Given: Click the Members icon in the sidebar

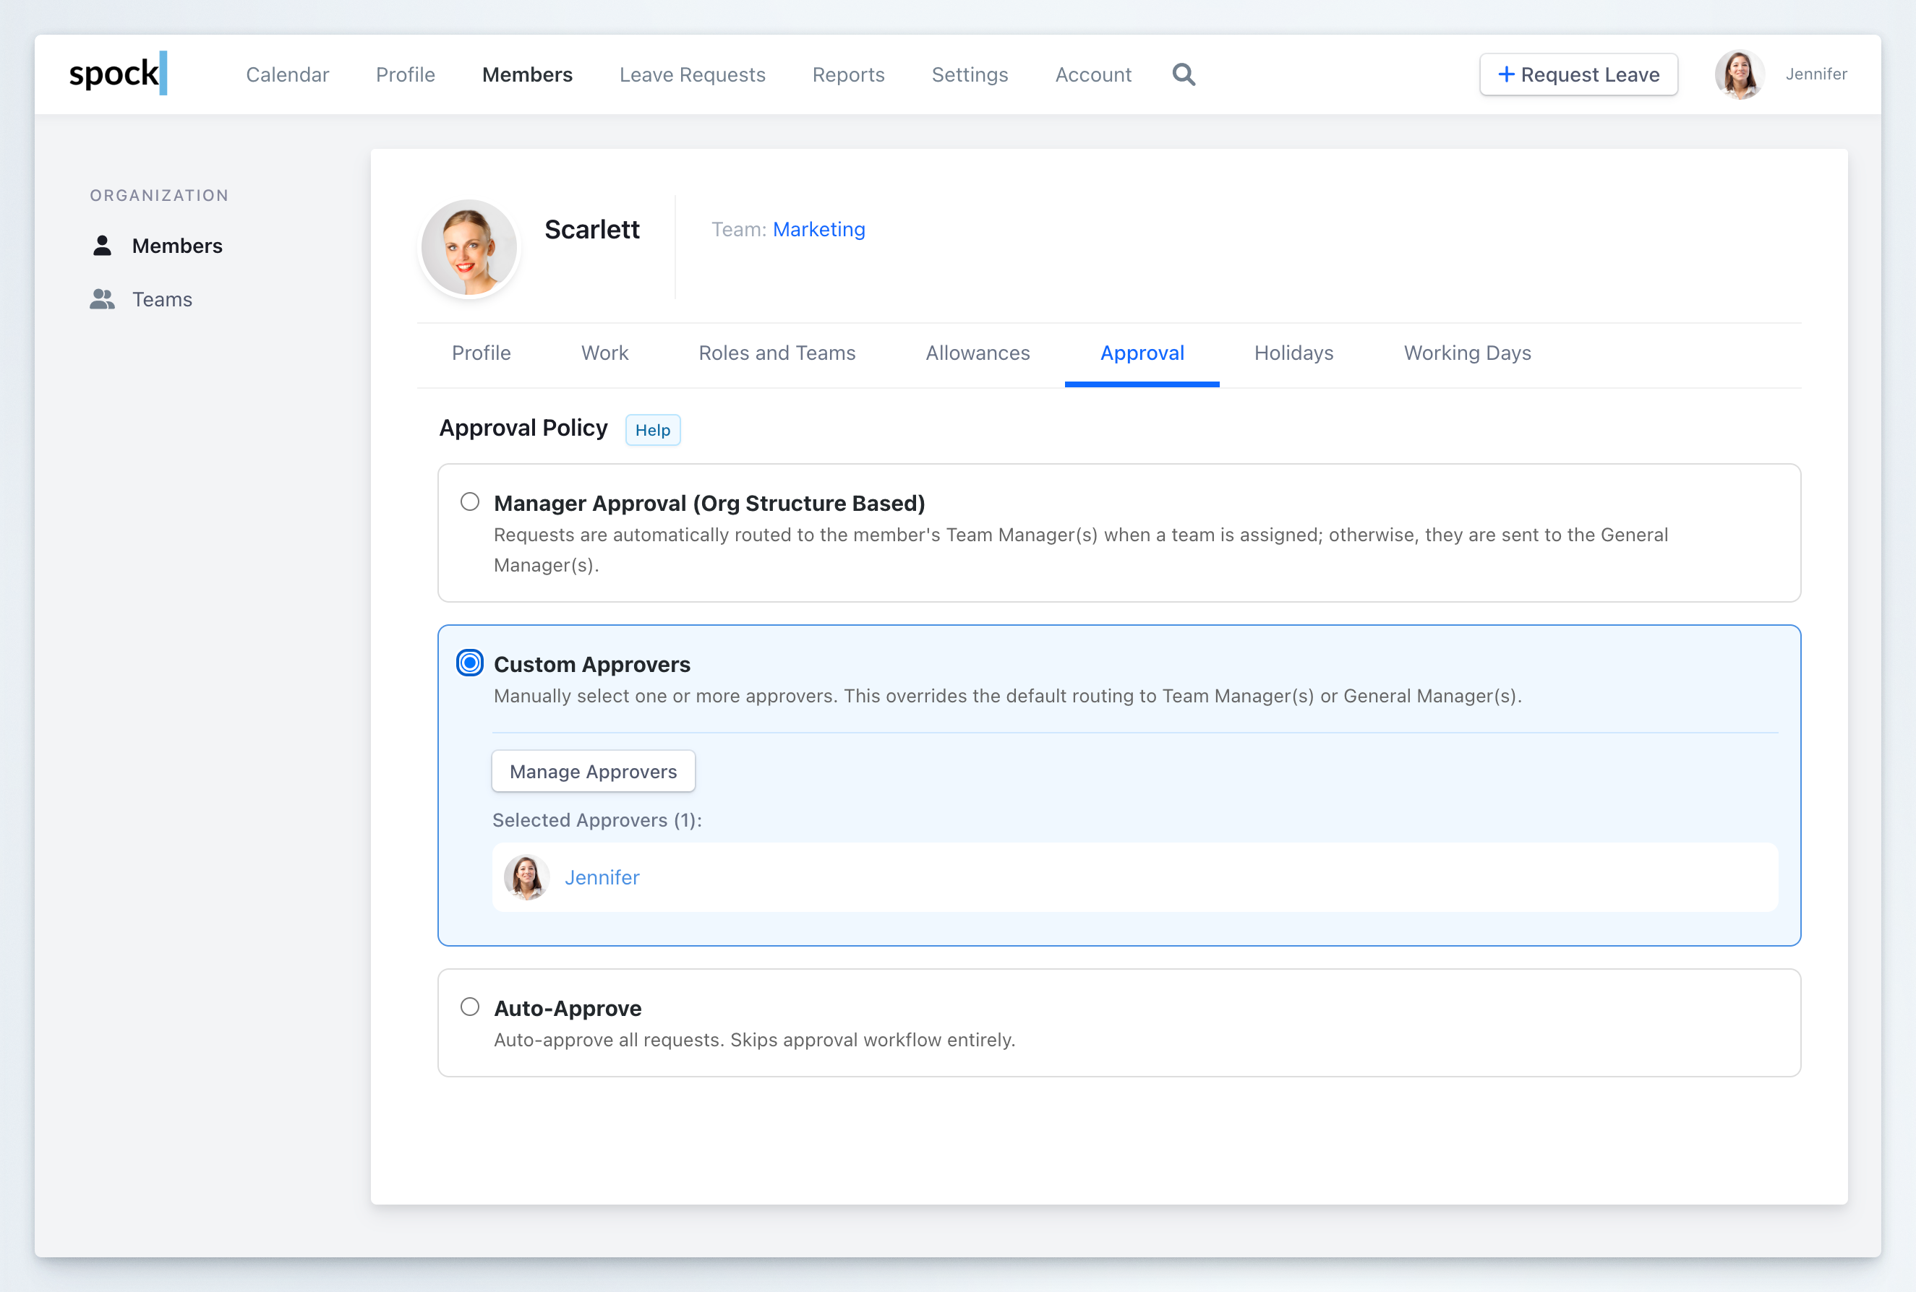Looking at the screenshot, I should (102, 245).
